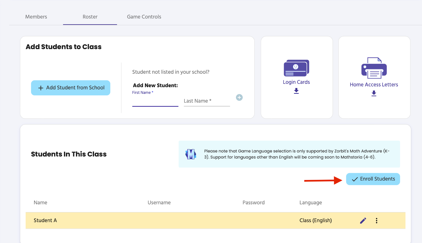Click the Enroll Students button
The height and width of the screenshot is (243, 422).
point(373,179)
